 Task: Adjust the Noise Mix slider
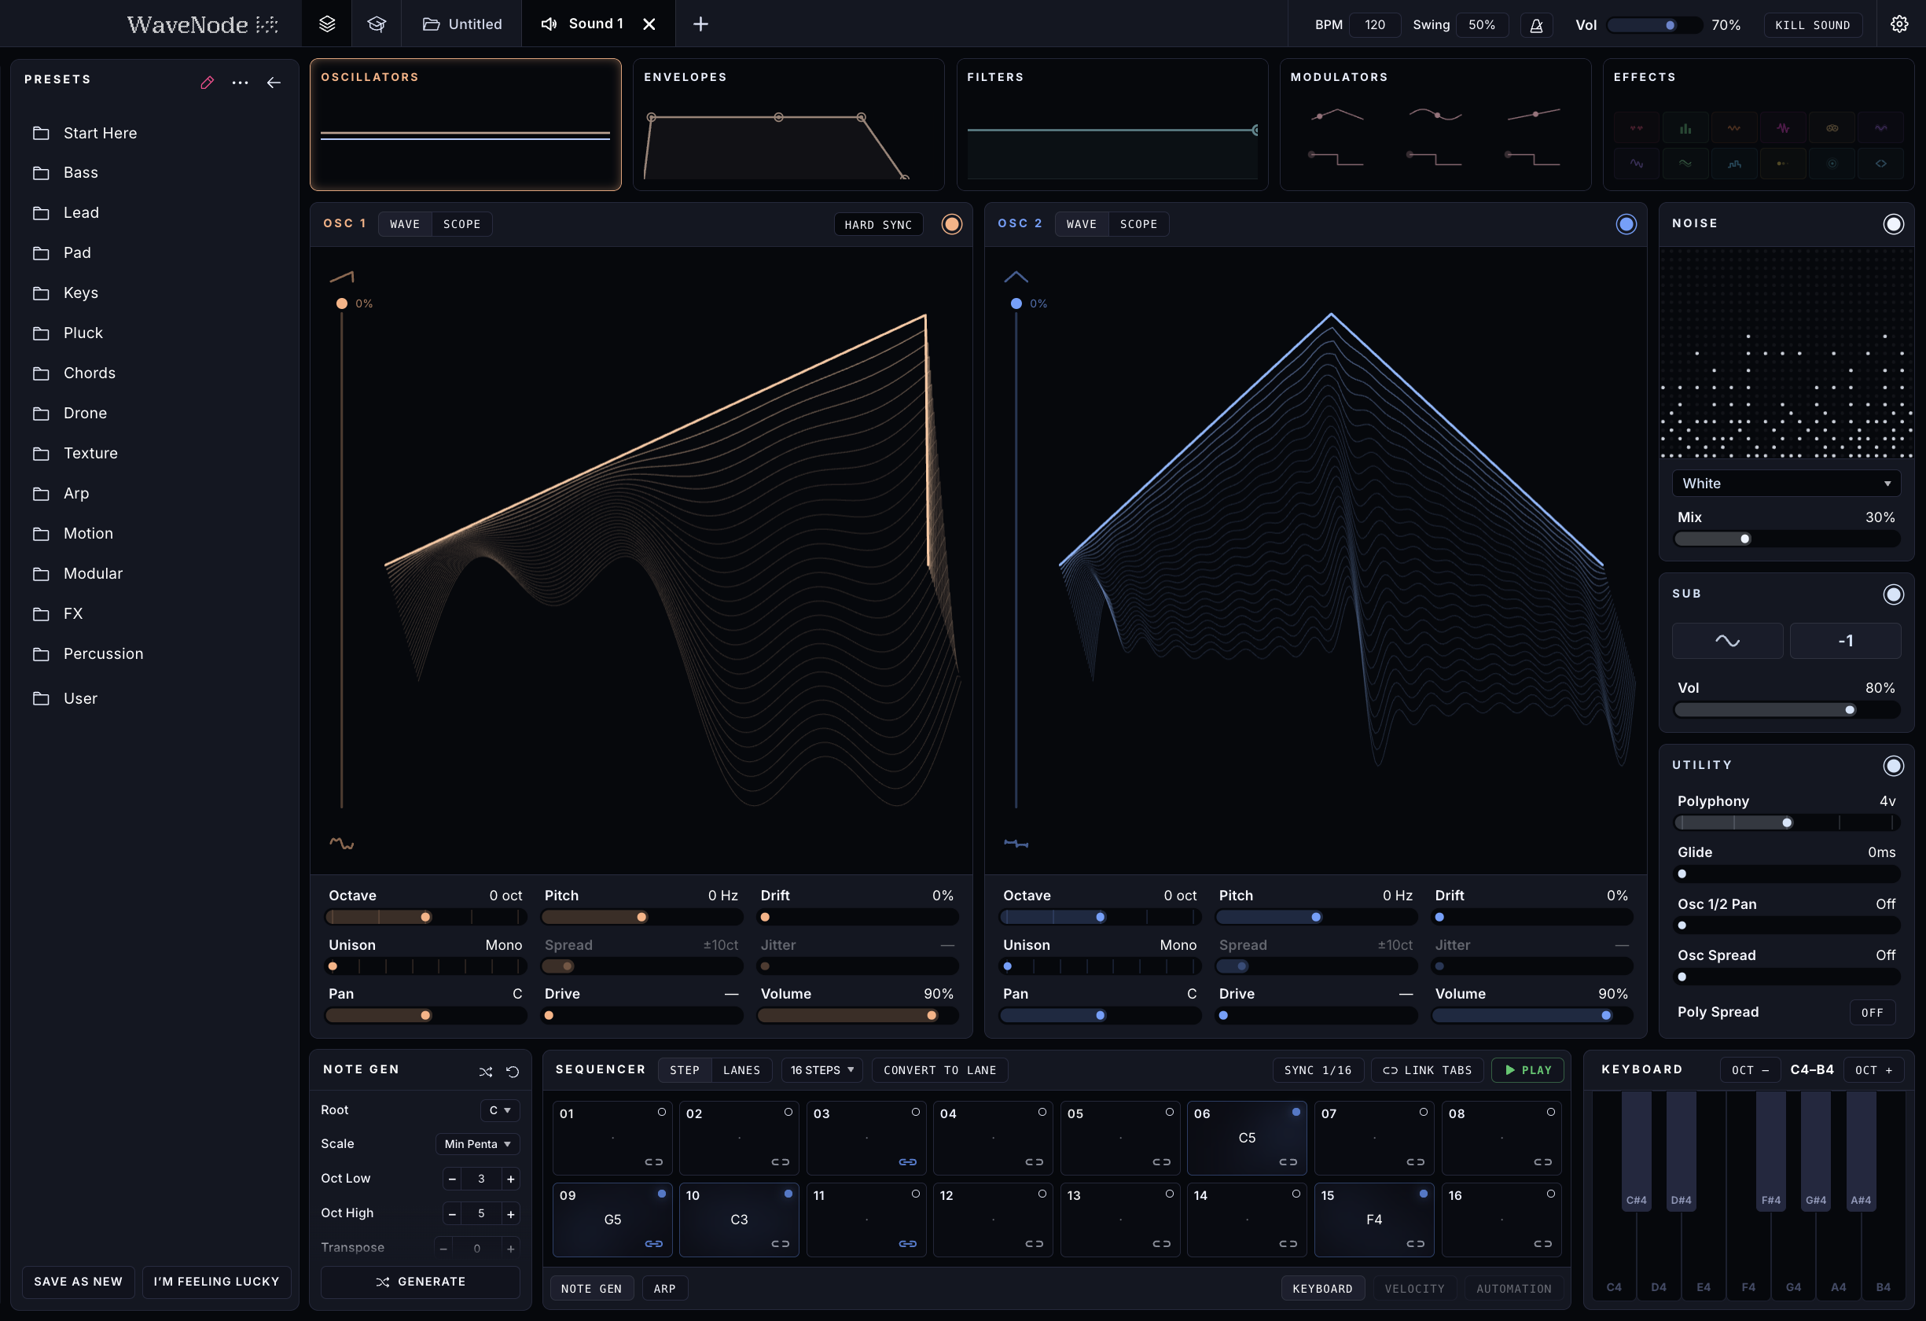(1786, 539)
